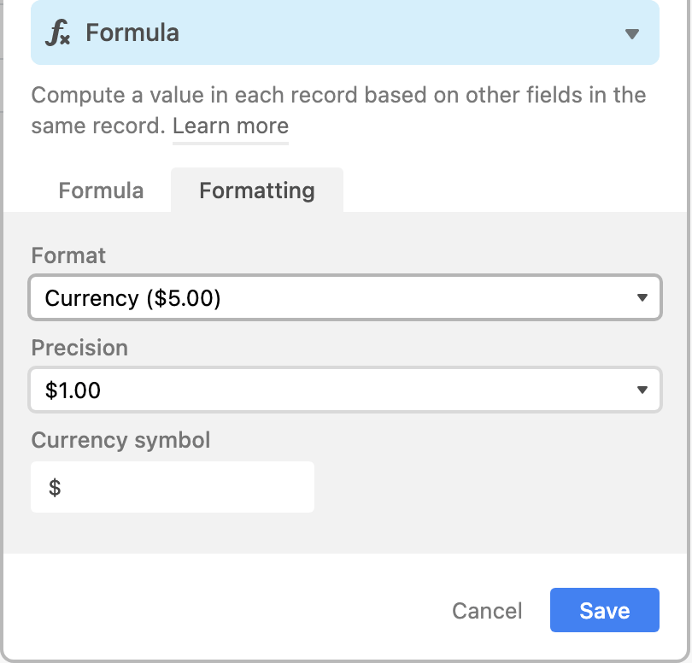Click the Format label above the dropdown
Screen dimensions: 692x663
click(x=68, y=255)
